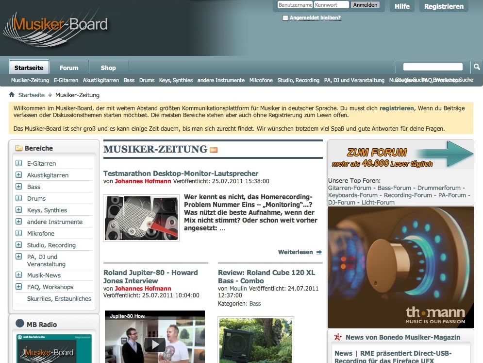Click the home icon in the breadcrumb
This screenshot has width=483, height=363.
pos(12,95)
